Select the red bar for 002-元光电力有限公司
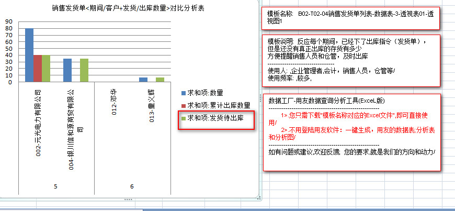Image resolution: width=455 pixels, height=211 pixels. tap(38, 68)
